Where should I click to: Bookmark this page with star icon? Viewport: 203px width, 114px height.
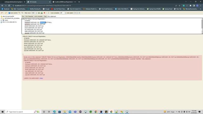click(180, 6)
